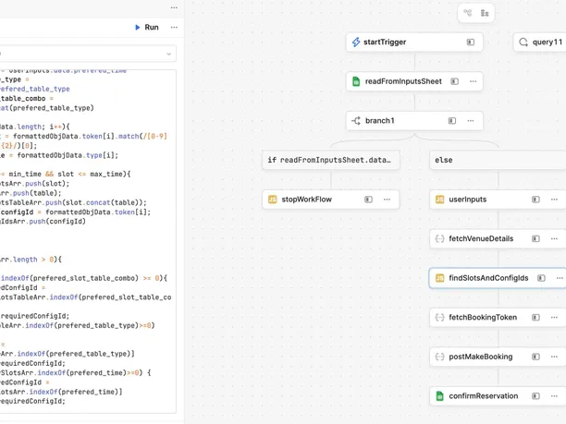This screenshot has width=566, height=424.
Task: Click the JS icon on userInputs
Action: point(439,200)
